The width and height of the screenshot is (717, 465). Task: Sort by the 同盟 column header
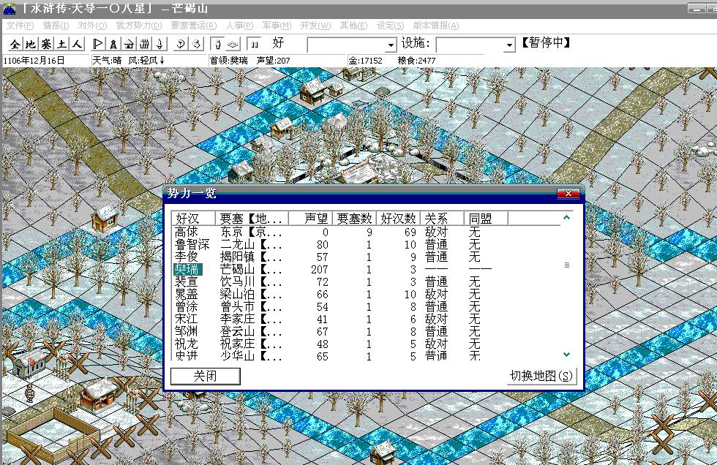486,219
